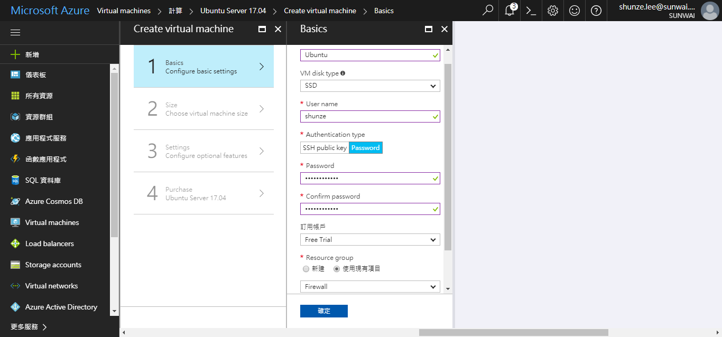Expand 更多服務 more services
722x337 pixels.
coord(29,327)
